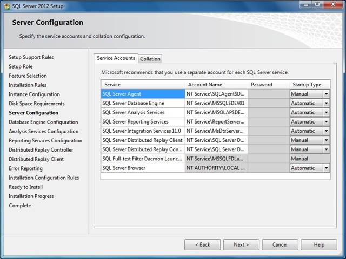This screenshot has height=259, width=346.
Task: Open Startup Type dropdown for SQL Server Database Engine
Action: [x=326, y=103]
